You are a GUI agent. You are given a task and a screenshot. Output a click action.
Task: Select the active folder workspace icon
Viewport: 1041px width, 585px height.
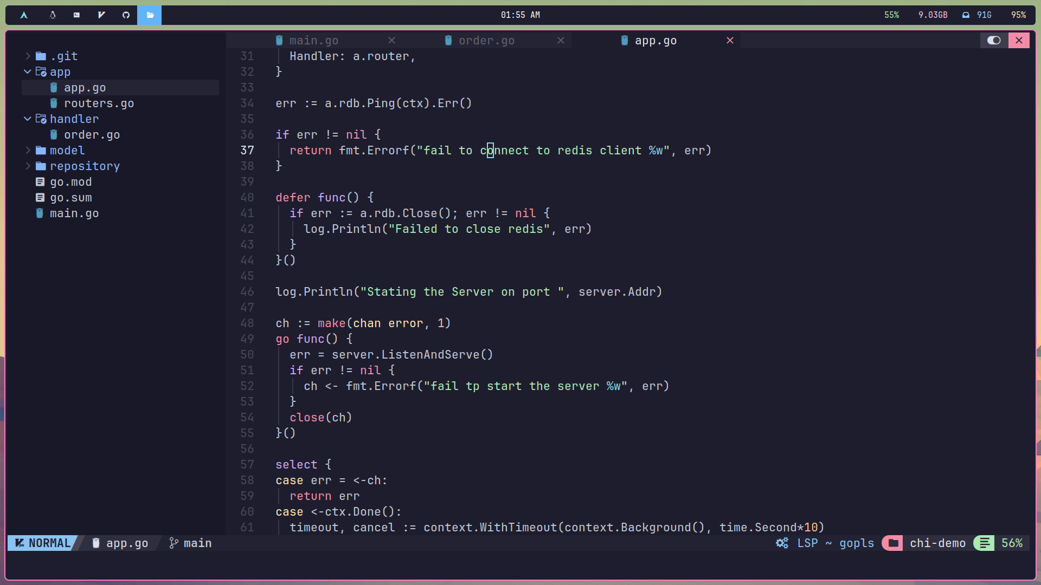[x=150, y=15]
